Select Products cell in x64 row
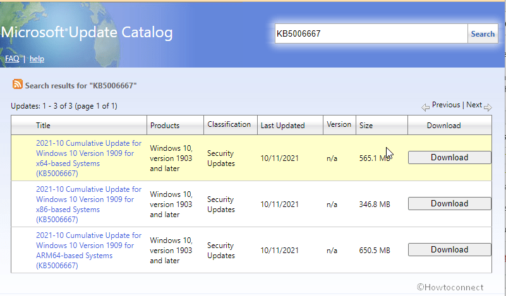This screenshot has width=506, height=296. (x=171, y=158)
